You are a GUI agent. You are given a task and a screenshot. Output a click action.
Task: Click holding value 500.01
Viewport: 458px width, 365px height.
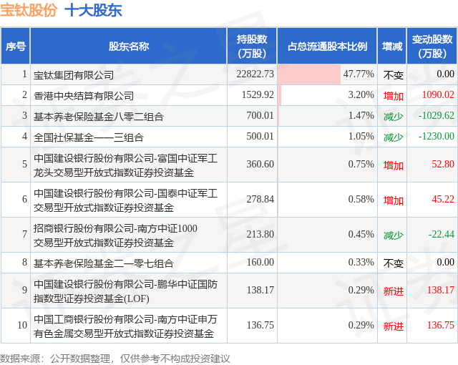coord(260,136)
